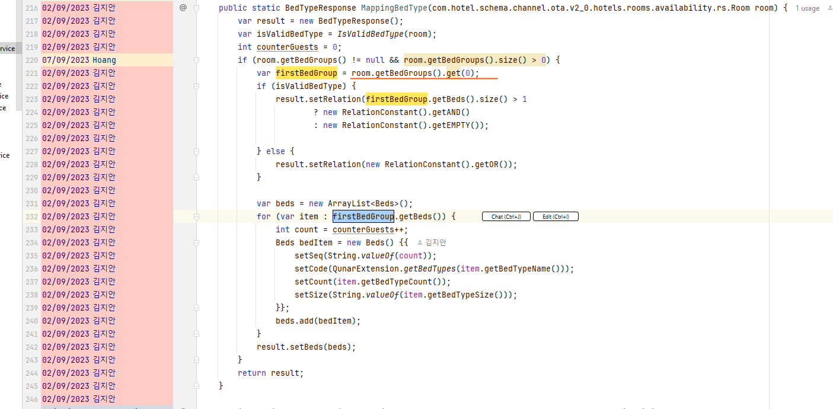Screen dimensions: 833x409
Task: Fold the else block on line 227
Action: tap(196, 151)
